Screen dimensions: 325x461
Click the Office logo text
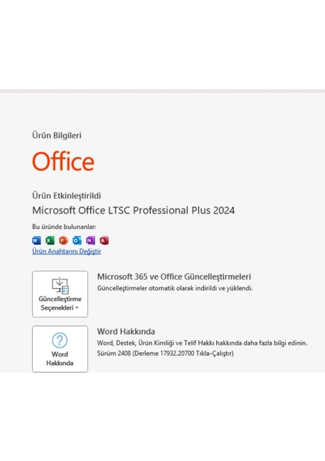point(63,161)
